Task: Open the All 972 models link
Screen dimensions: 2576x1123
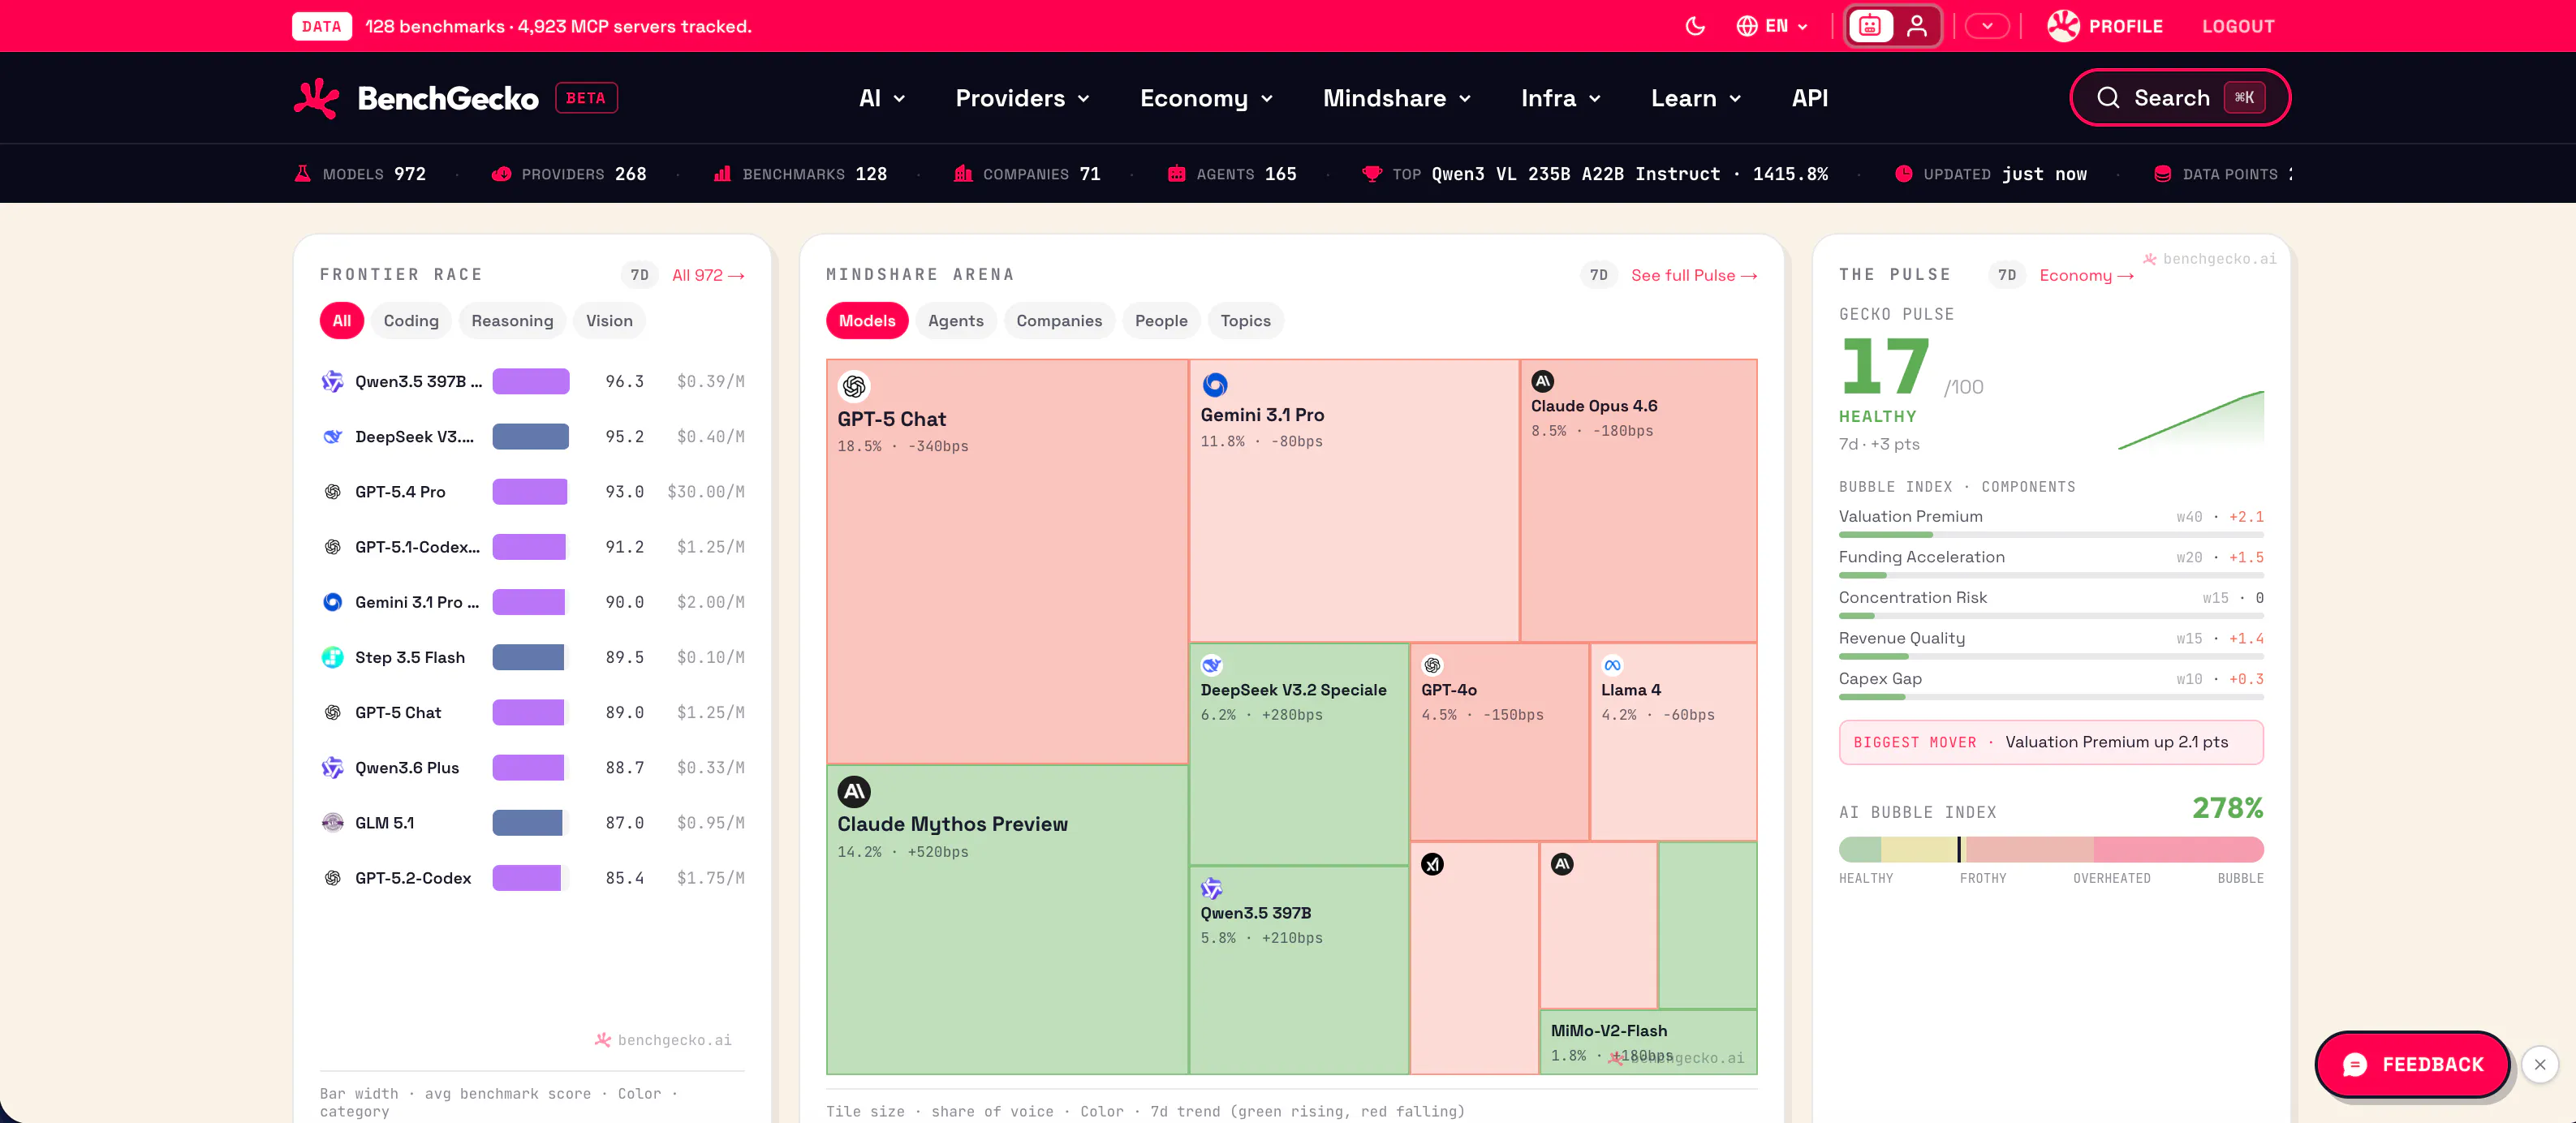Action: click(708, 275)
